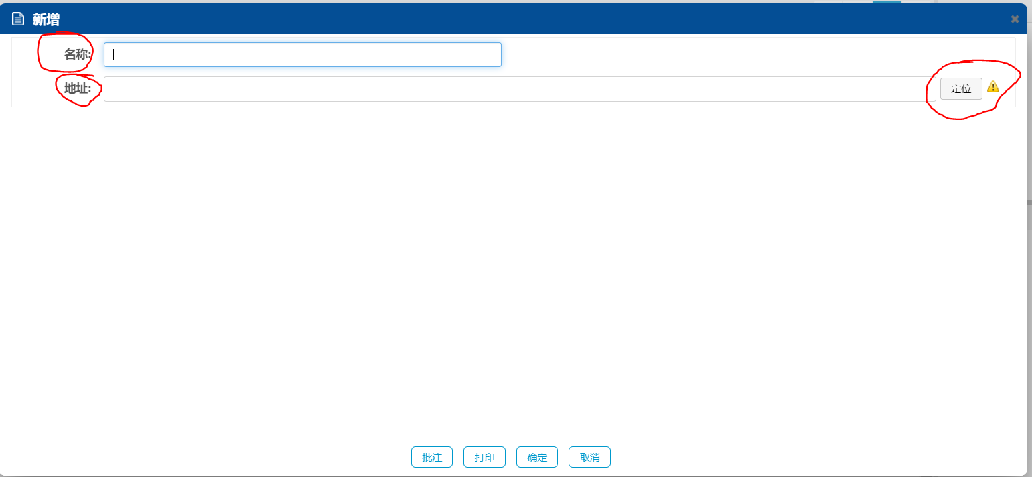Close the 新增 dialog with the X
The height and width of the screenshot is (477, 1032).
pos(1015,19)
